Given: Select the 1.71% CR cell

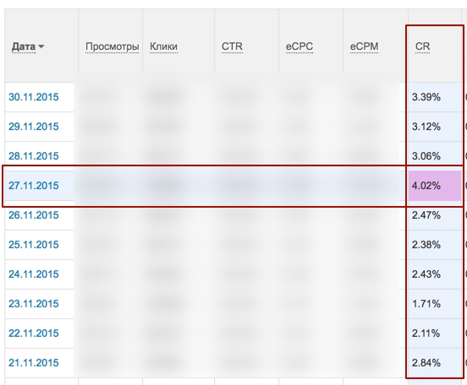Looking at the screenshot, I should pyautogui.click(x=435, y=304).
